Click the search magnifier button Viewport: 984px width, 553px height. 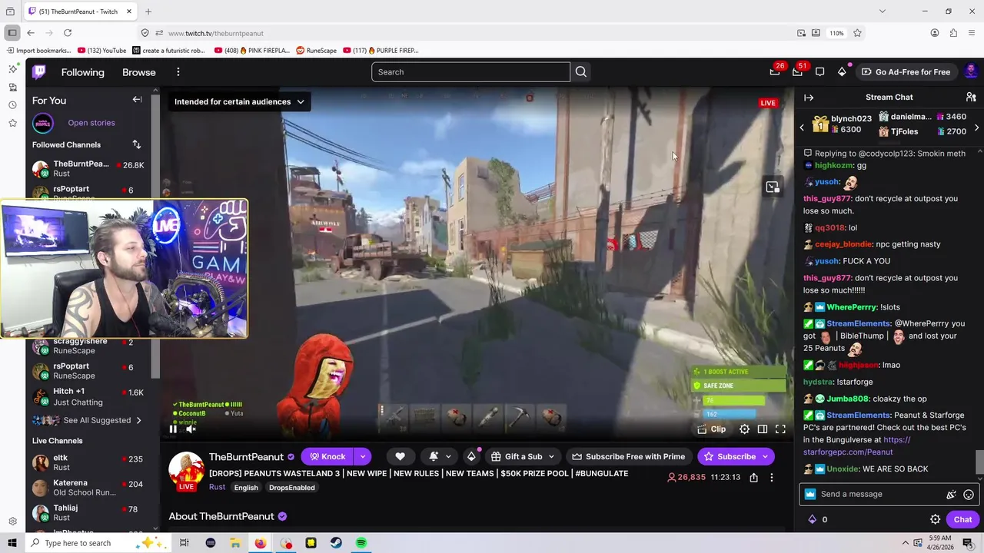[x=581, y=72]
